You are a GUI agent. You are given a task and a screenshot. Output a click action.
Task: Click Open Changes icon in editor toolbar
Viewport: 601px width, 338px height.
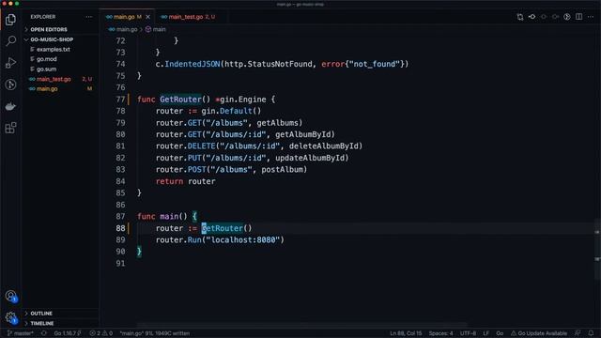(x=519, y=17)
